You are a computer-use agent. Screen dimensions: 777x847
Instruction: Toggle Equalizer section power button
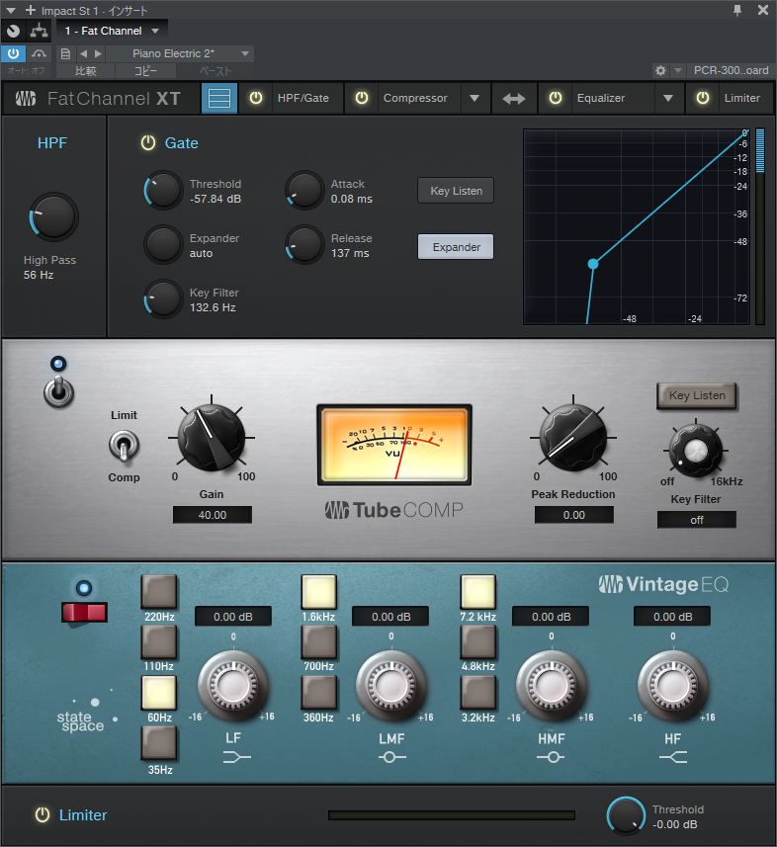(x=555, y=98)
